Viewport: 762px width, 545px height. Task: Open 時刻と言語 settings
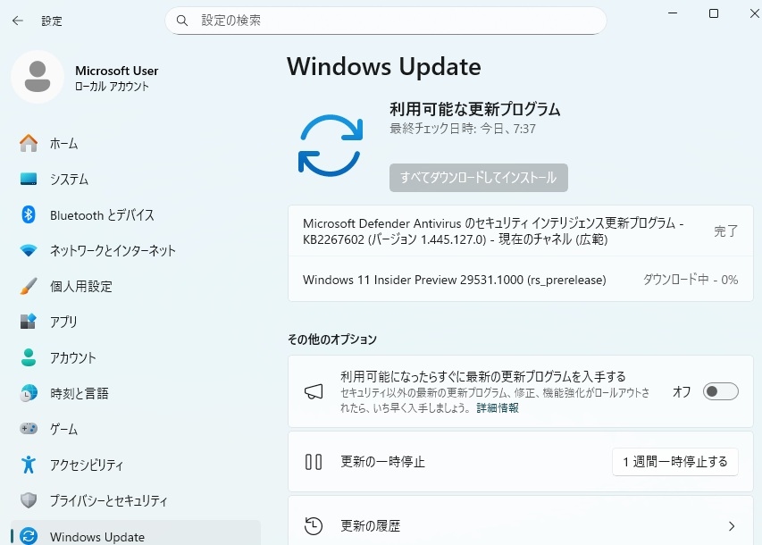[136, 393]
